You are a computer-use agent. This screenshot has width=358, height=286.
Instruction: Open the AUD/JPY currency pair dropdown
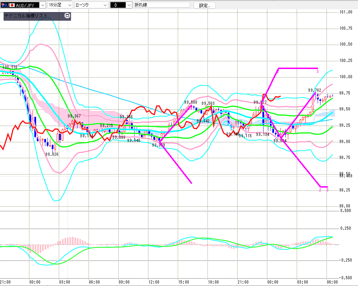[x=42, y=5]
